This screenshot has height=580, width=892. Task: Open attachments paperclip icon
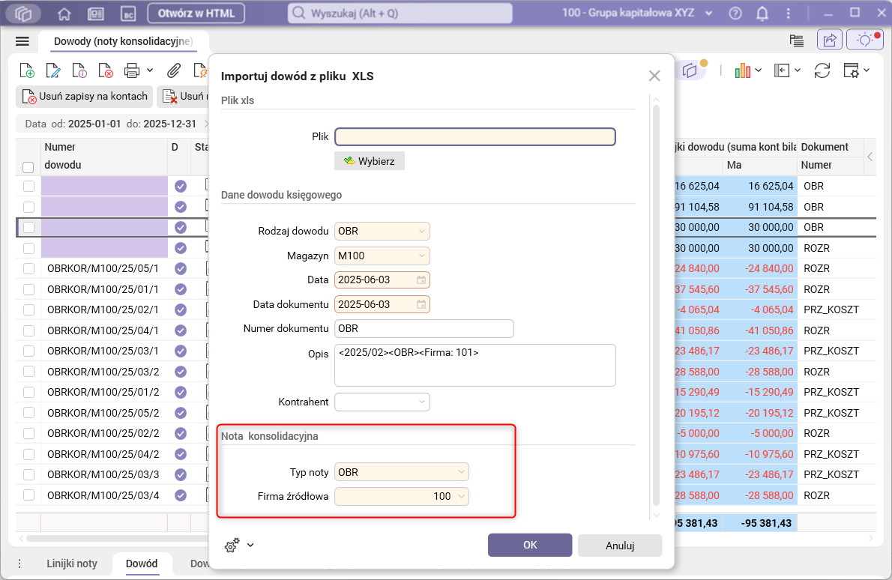pyautogui.click(x=173, y=70)
